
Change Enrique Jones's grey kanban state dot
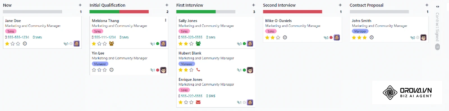[x=244, y=102]
